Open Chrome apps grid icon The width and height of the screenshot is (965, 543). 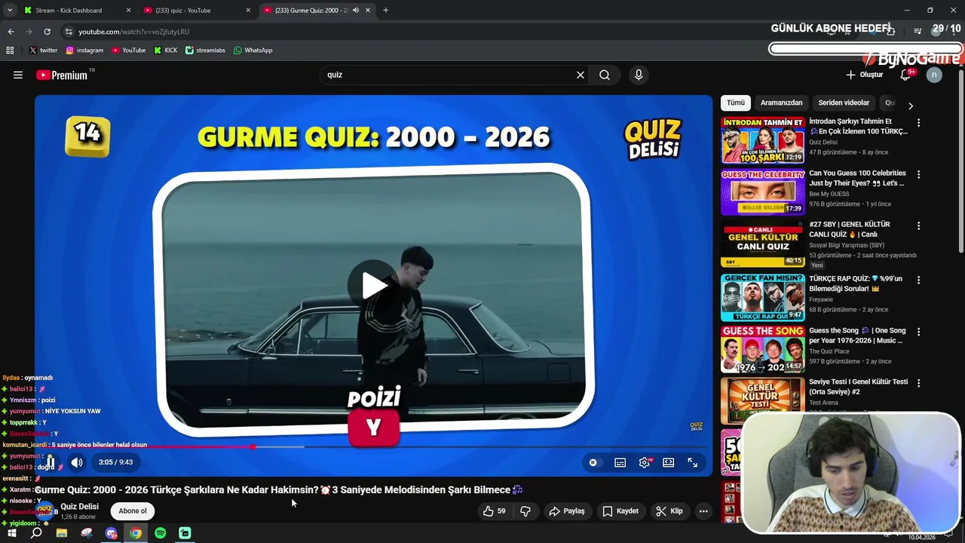click(x=10, y=51)
